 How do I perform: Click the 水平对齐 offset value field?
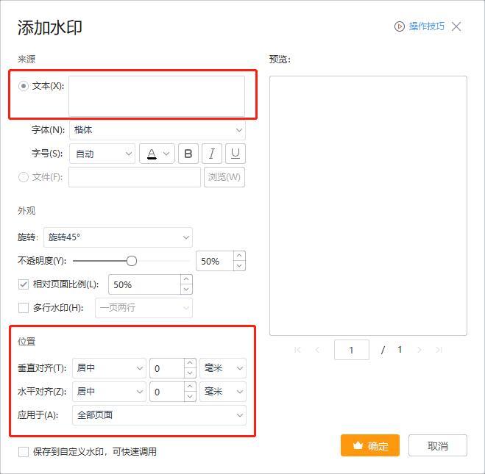(167, 392)
